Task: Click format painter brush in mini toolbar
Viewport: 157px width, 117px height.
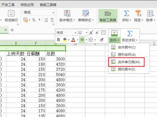Action: click(101, 40)
